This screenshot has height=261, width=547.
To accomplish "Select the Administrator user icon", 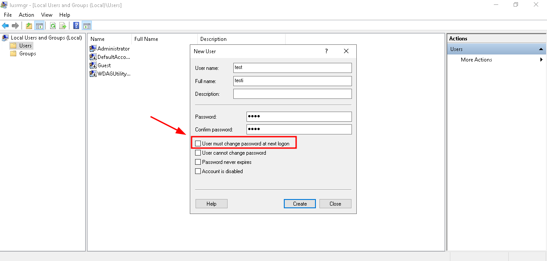I will pyautogui.click(x=93, y=48).
